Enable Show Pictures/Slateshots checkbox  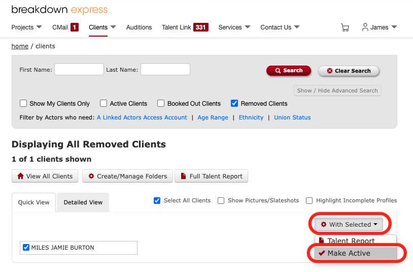pos(221,200)
